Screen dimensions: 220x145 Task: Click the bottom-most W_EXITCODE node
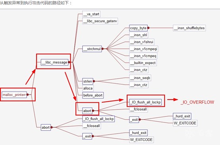pyautogui.click(x=141, y=140)
